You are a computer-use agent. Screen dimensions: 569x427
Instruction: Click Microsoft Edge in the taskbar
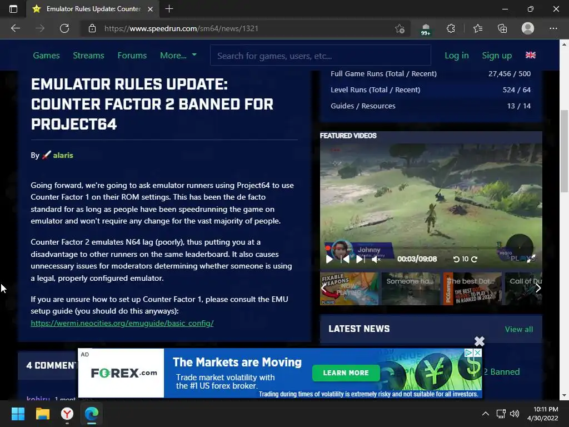point(92,414)
